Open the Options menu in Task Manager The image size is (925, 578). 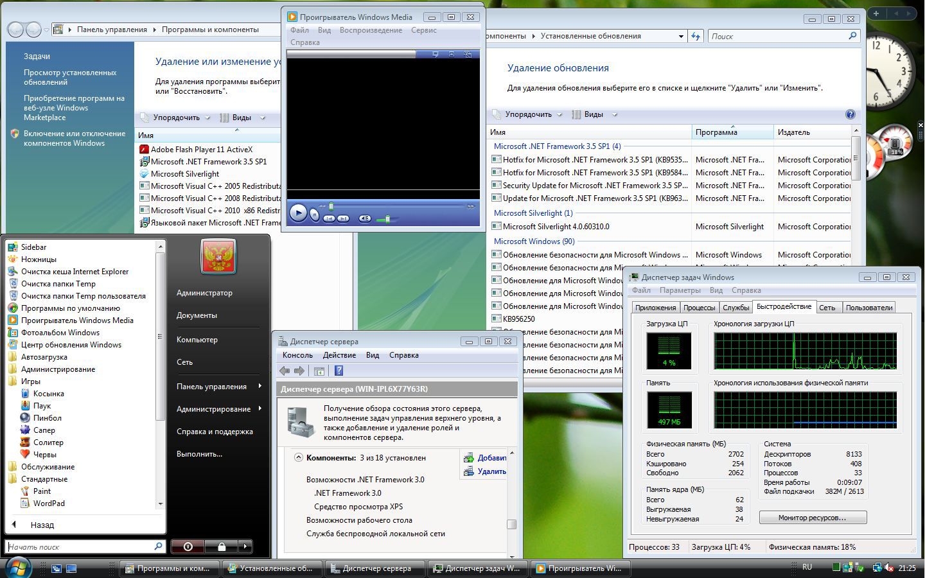tap(680, 290)
